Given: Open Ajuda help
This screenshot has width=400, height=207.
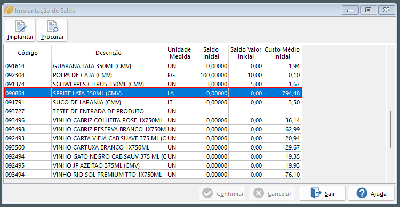Looking at the screenshot, I should [x=371, y=194].
